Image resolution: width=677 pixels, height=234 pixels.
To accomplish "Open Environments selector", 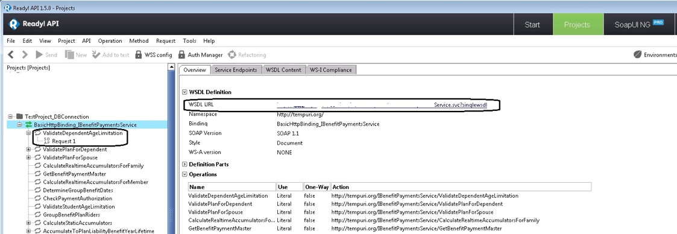I will click(x=655, y=55).
